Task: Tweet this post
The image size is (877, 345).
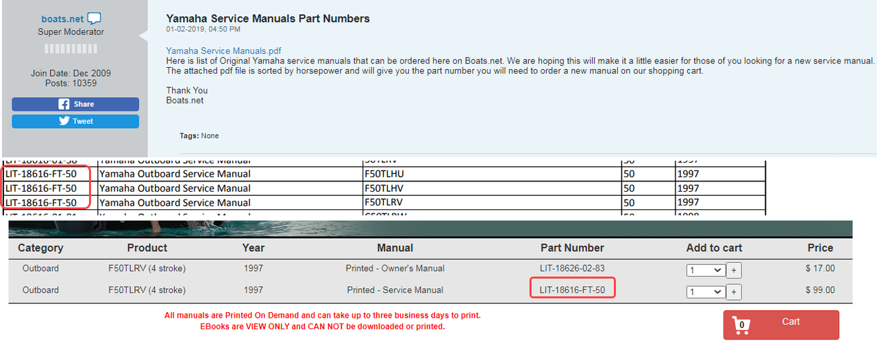Action: [x=75, y=121]
